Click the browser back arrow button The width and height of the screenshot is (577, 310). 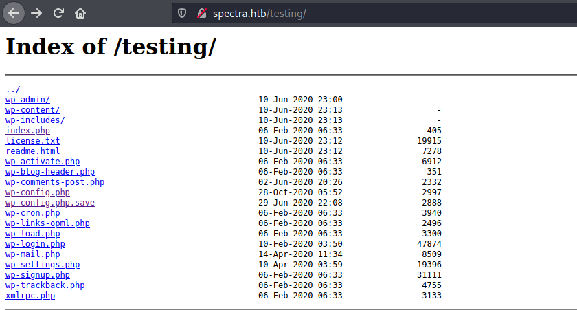pos(14,13)
